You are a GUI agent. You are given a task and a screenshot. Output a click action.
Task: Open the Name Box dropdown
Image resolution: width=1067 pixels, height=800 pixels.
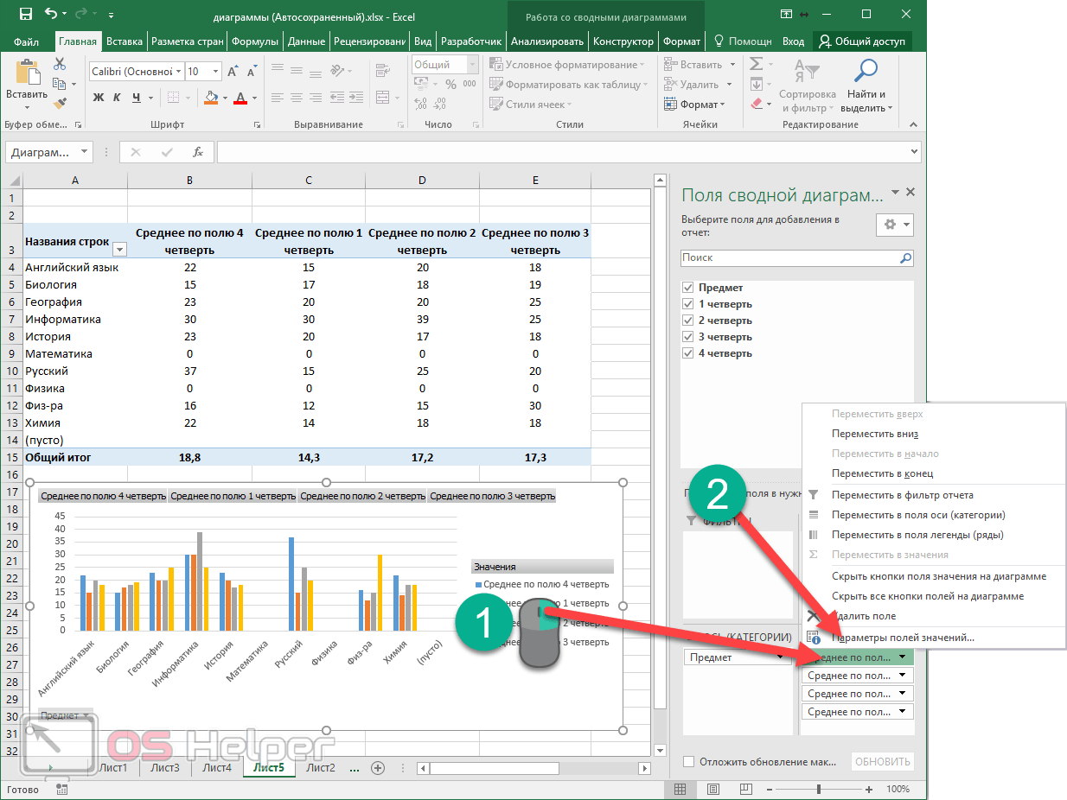pos(84,152)
